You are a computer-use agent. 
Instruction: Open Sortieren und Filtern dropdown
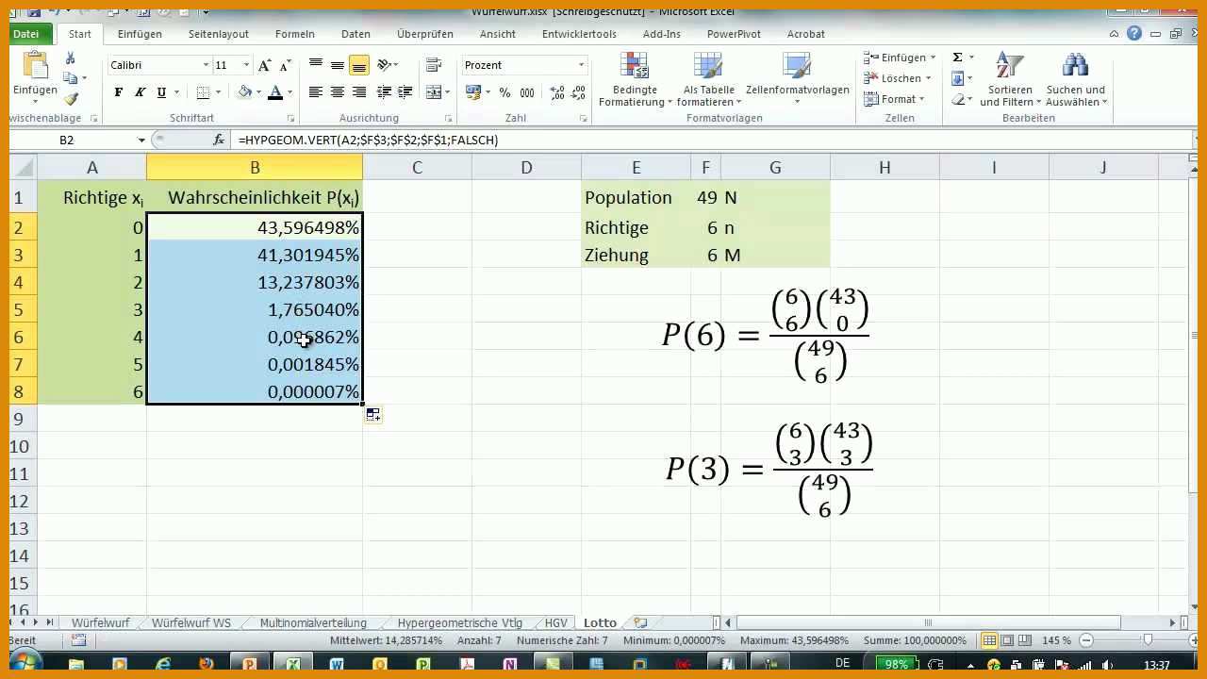pyautogui.click(x=1010, y=79)
